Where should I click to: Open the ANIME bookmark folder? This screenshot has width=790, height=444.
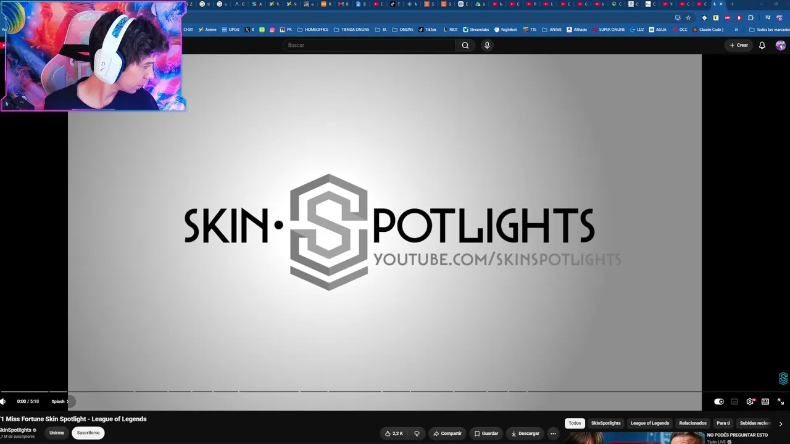pyautogui.click(x=552, y=30)
